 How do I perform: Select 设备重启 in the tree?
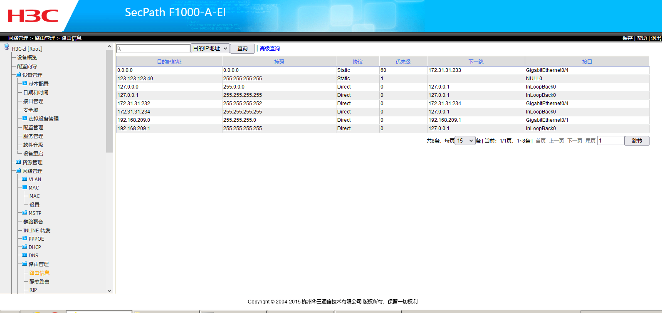click(x=33, y=154)
